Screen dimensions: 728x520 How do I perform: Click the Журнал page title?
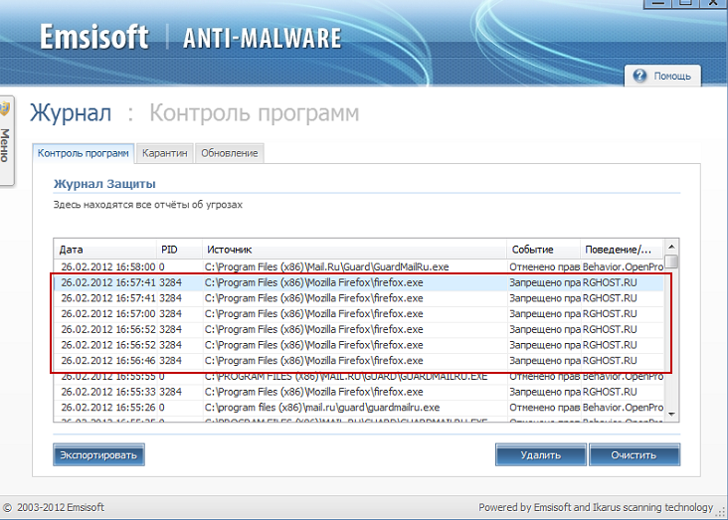coord(71,112)
